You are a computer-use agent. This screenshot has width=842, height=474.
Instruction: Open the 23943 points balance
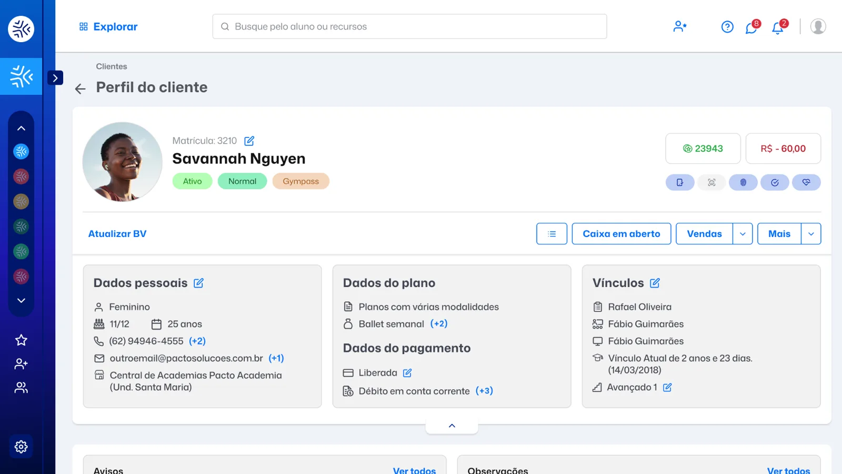point(703,149)
